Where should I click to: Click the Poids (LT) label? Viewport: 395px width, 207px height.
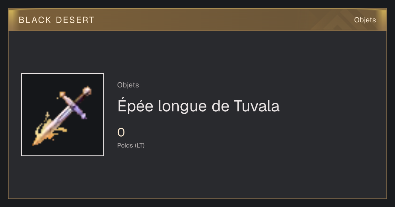point(131,145)
